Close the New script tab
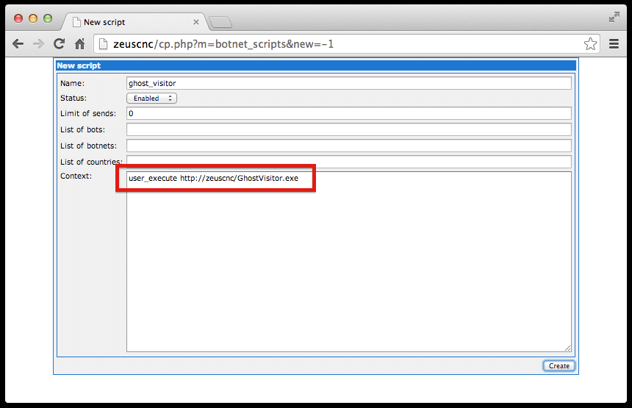632x408 pixels. (196, 22)
